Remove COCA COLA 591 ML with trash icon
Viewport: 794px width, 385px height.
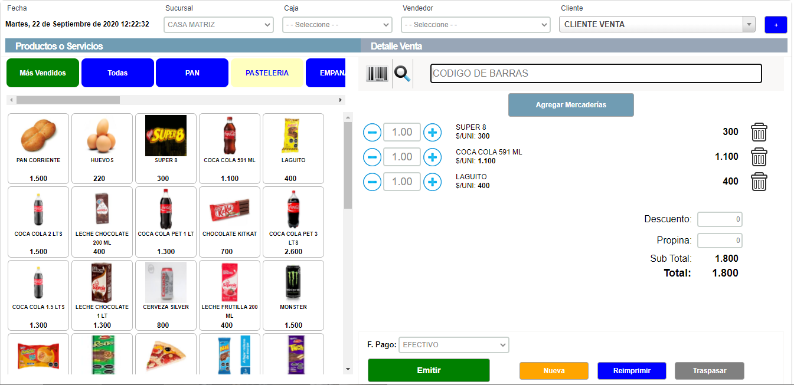pyautogui.click(x=759, y=157)
